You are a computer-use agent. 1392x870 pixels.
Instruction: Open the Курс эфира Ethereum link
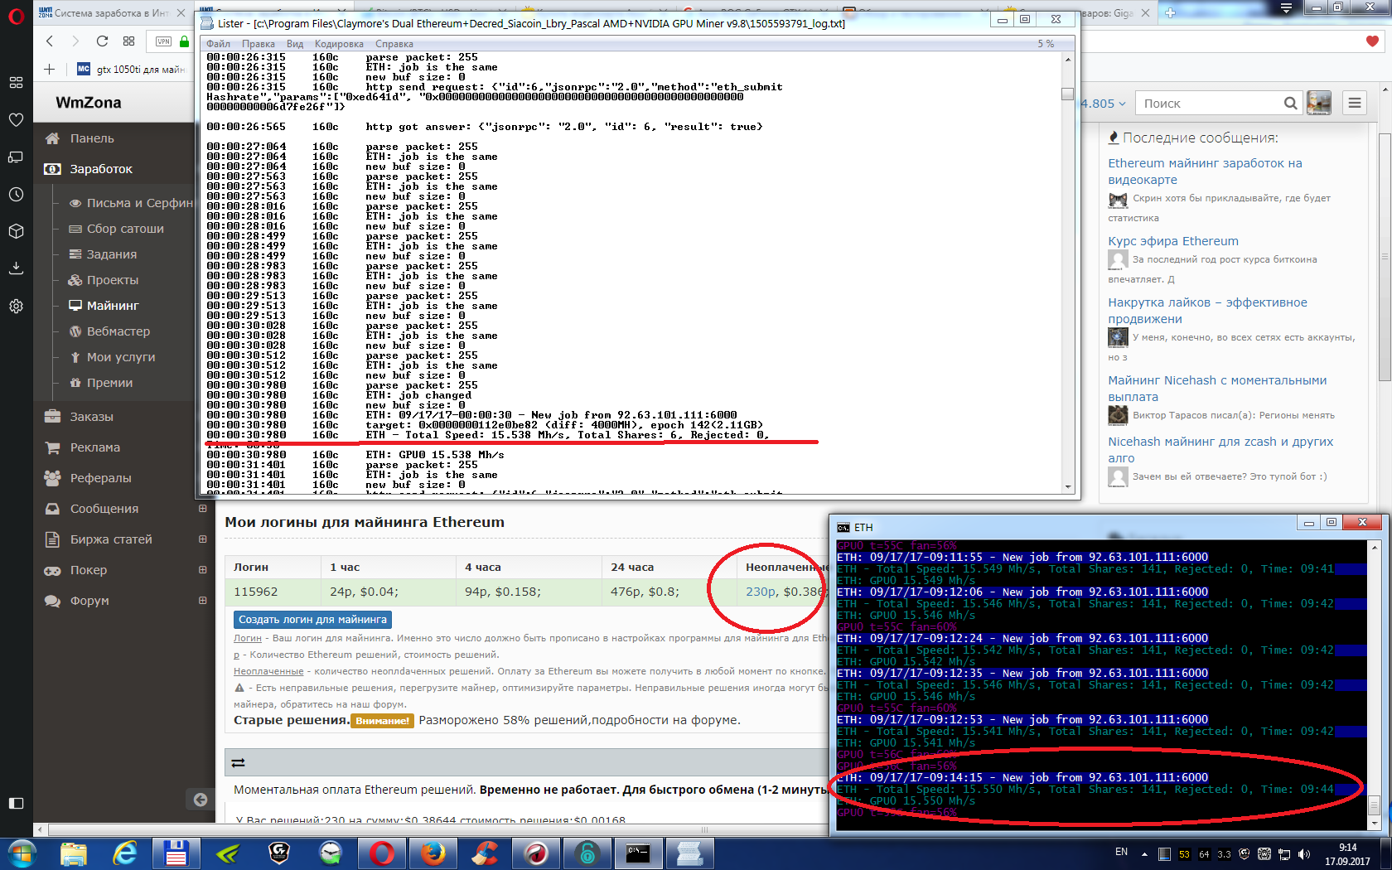1173,241
